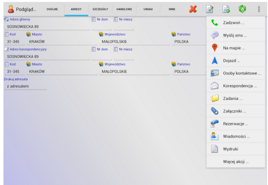Select Wyślij sms from the menu
The width and height of the screenshot is (268, 185).
tap(235, 36)
